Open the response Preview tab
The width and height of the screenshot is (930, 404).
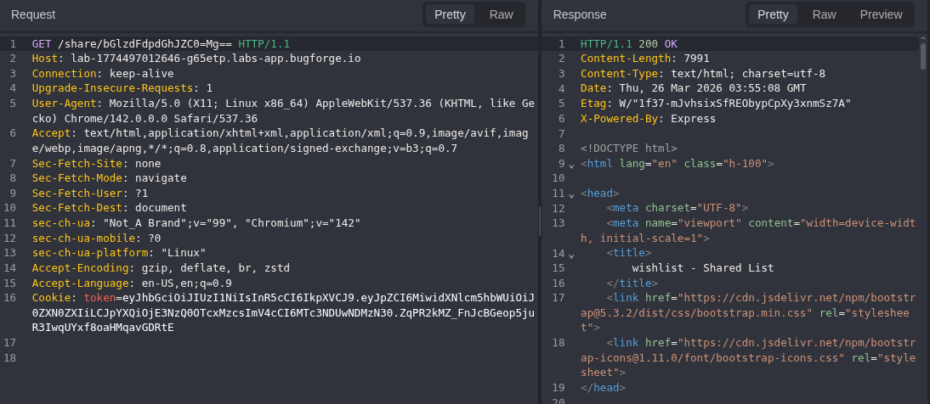881,14
